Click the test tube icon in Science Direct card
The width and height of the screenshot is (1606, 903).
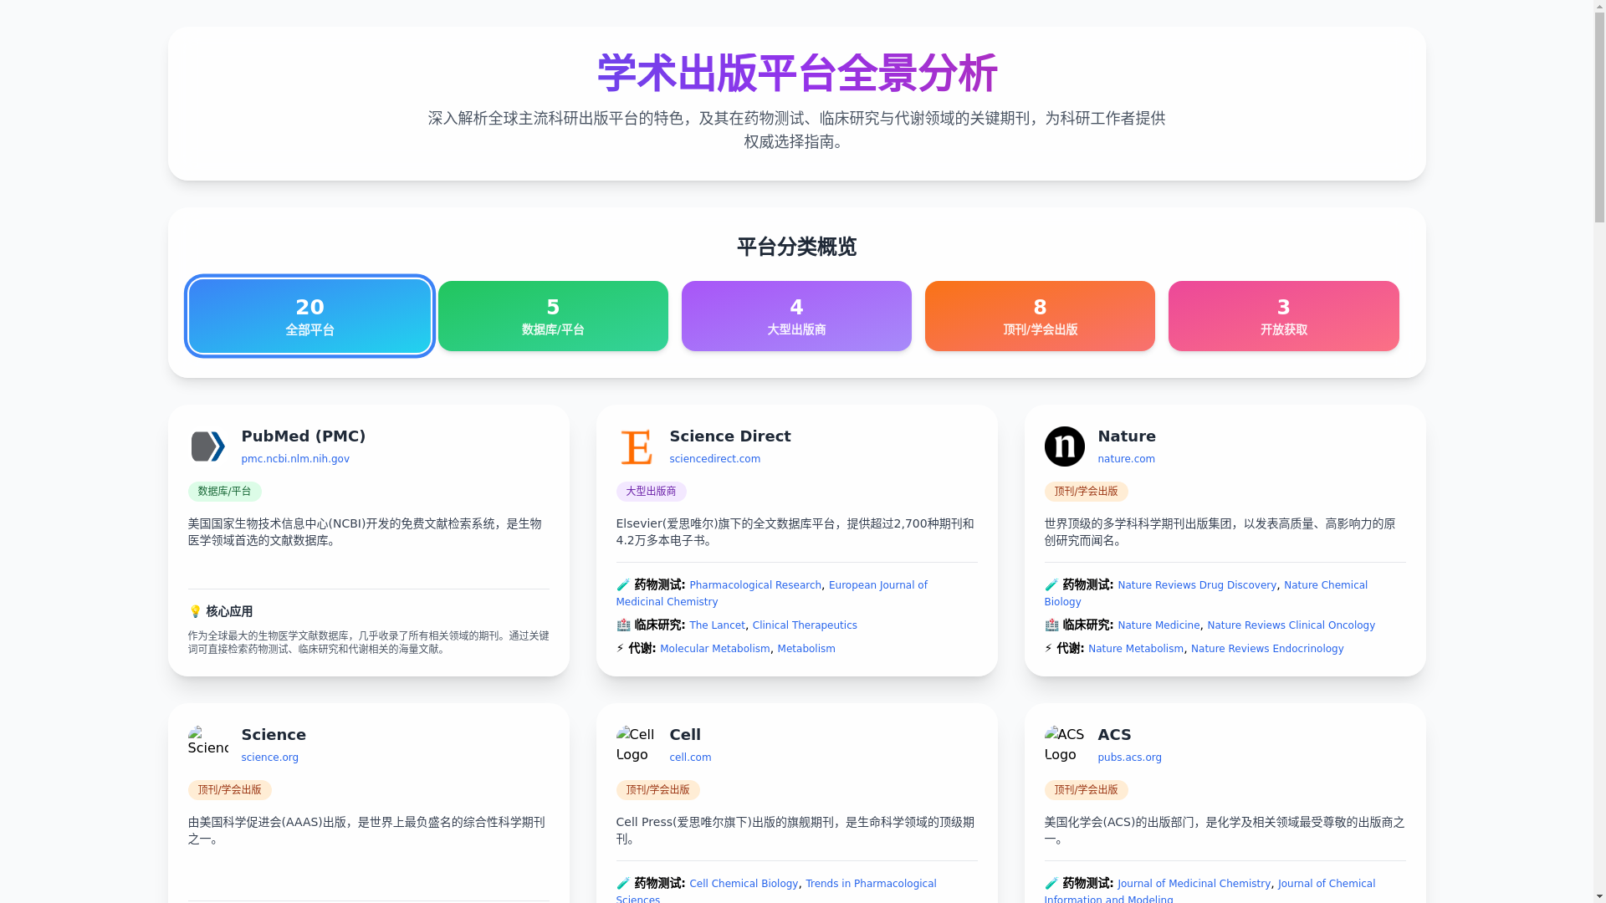coord(623,585)
